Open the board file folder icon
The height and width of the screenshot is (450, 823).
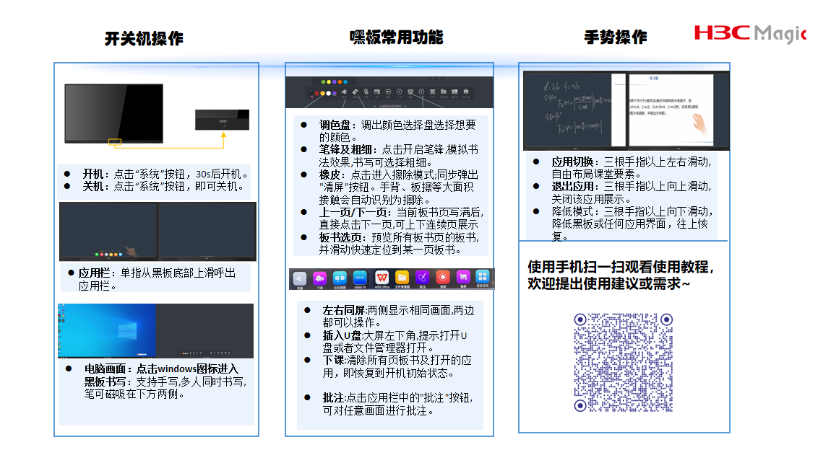[444, 91]
